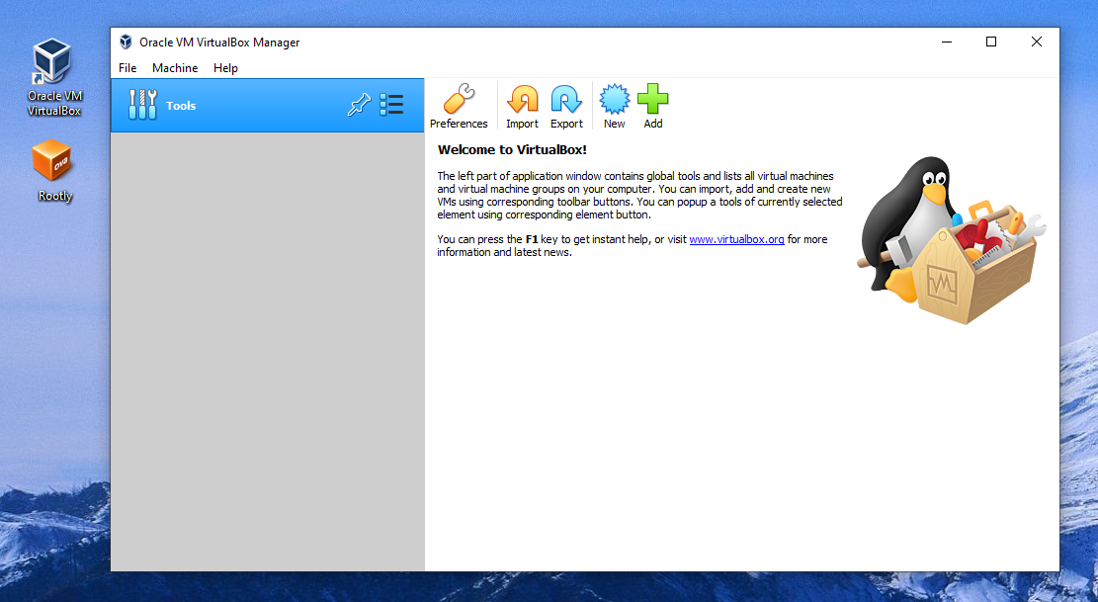The image size is (1098, 602).
Task: Toggle the pin on the Tools pane
Action: click(359, 104)
